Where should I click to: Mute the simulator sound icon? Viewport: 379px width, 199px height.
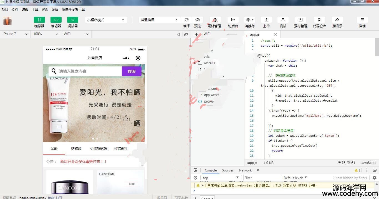[179, 34]
